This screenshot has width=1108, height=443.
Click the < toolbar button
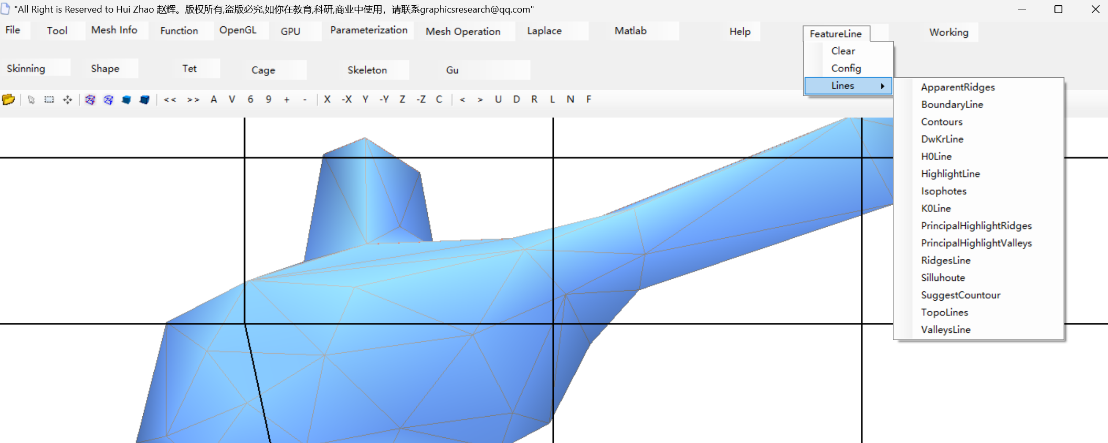click(462, 99)
